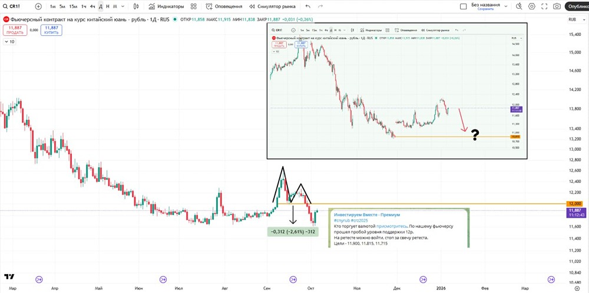Open the Индикаторы panel
The height and width of the screenshot is (293, 589).
(x=167, y=6)
